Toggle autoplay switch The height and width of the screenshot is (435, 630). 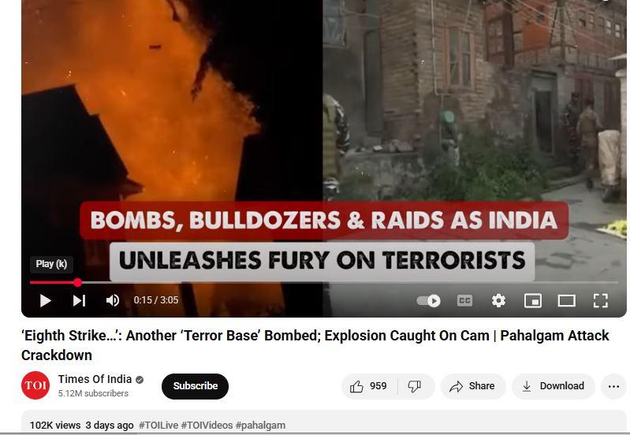tap(428, 300)
